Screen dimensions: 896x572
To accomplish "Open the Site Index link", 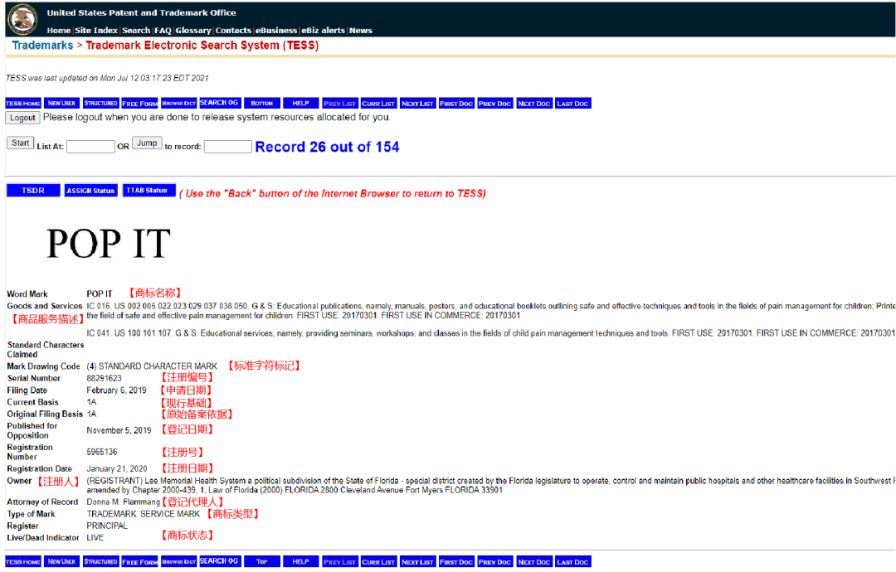I will (96, 31).
